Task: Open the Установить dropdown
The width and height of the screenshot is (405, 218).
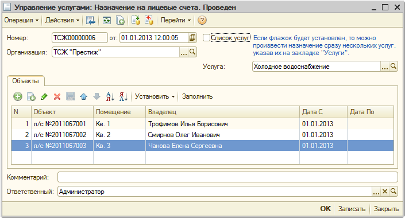Action: (x=155, y=96)
